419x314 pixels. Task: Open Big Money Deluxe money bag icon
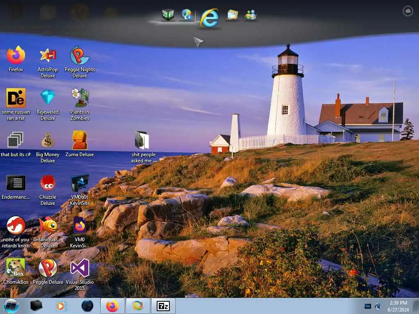pos(47,147)
